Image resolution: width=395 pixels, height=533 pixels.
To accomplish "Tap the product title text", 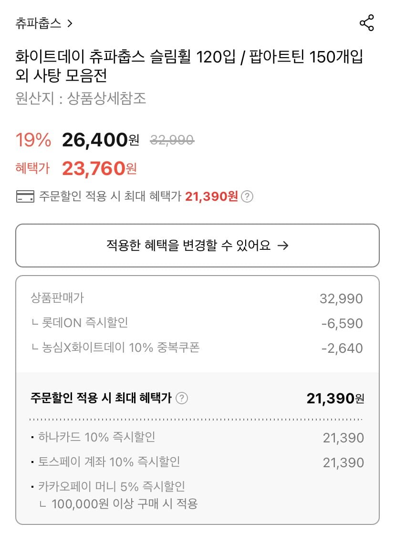I will pos(189,66).
